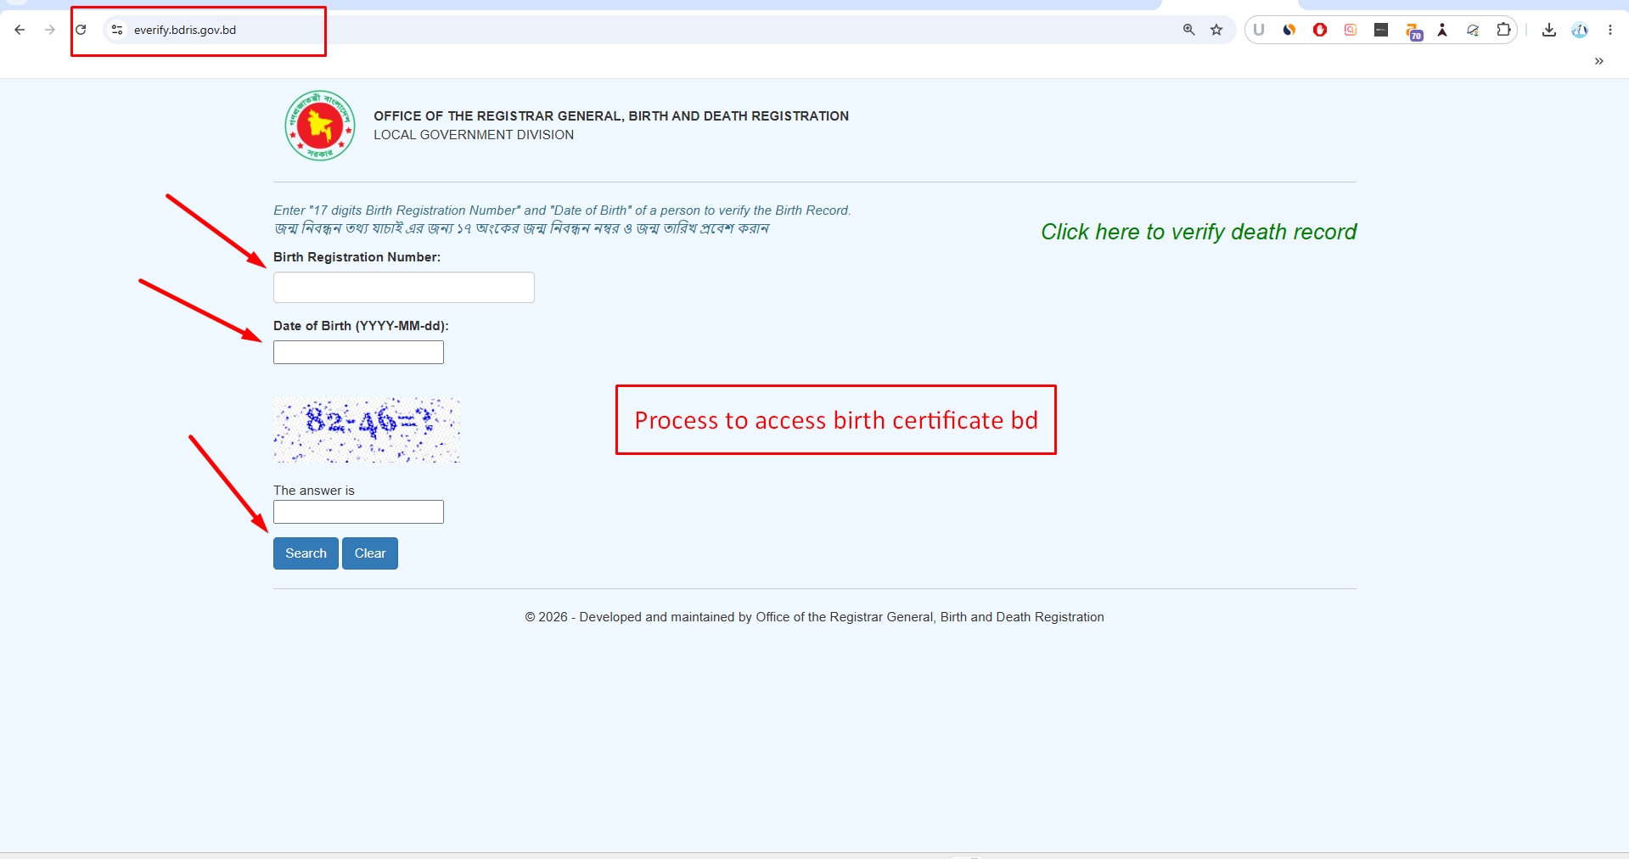Image resolution: width=1629 pixels, height=859 pixels.
Task: Click the English 17 digits instruction text
Action: [562, 211]
